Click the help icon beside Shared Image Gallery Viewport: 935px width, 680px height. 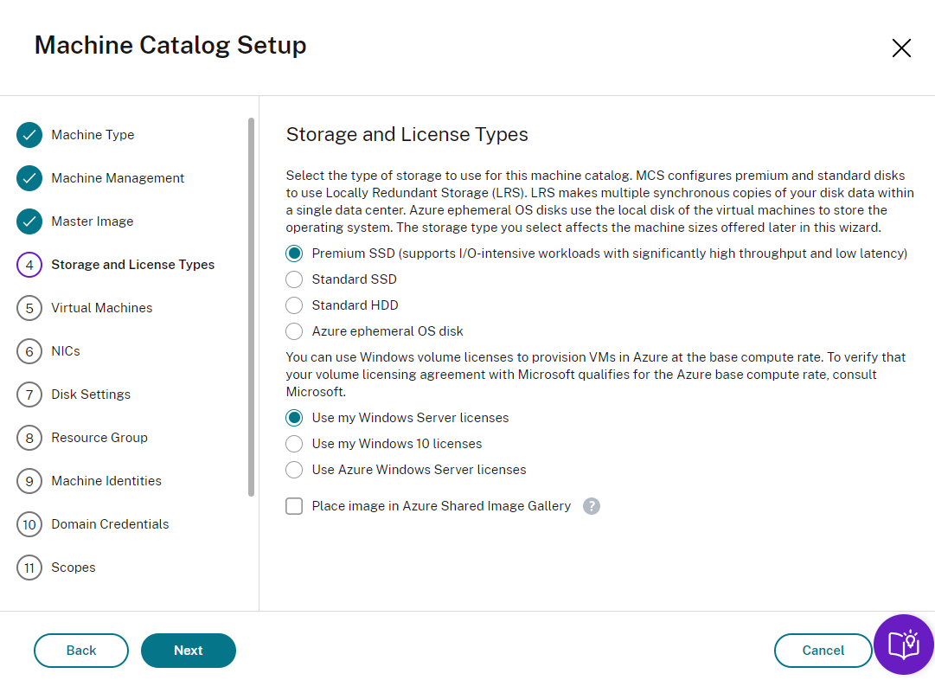tap(592, 506)
